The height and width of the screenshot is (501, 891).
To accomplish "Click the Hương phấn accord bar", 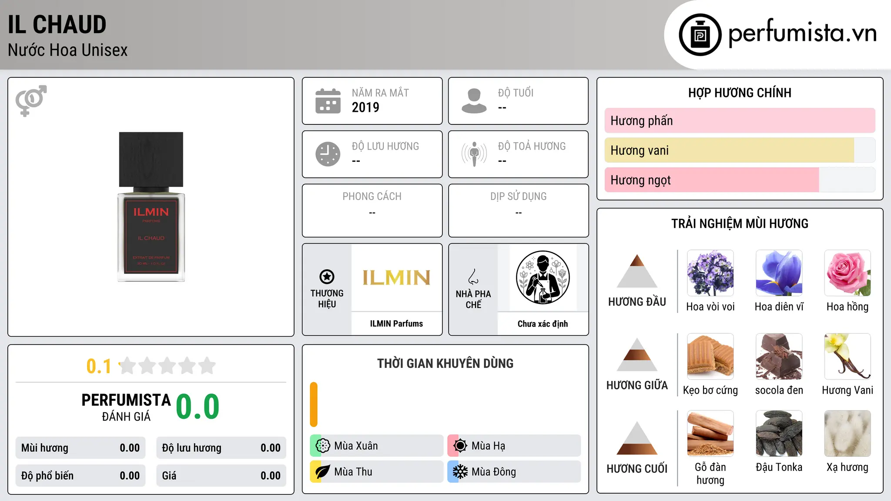I will tap(740, 120).
